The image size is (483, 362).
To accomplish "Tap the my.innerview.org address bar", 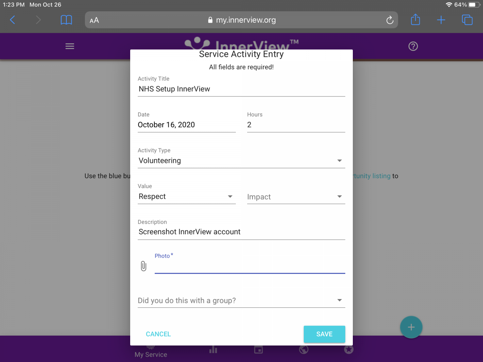I will pyautogui.click(x=241, y=20).
